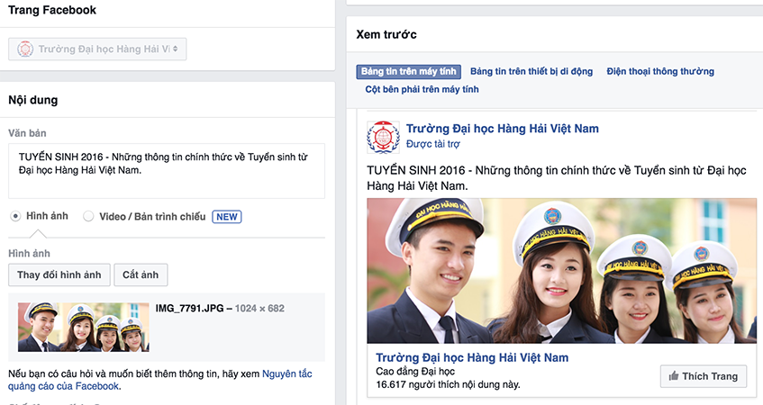Click the thumbs-up icon on Thích Trang
This screenshot has width=763, height=405.
click(674, 376)
